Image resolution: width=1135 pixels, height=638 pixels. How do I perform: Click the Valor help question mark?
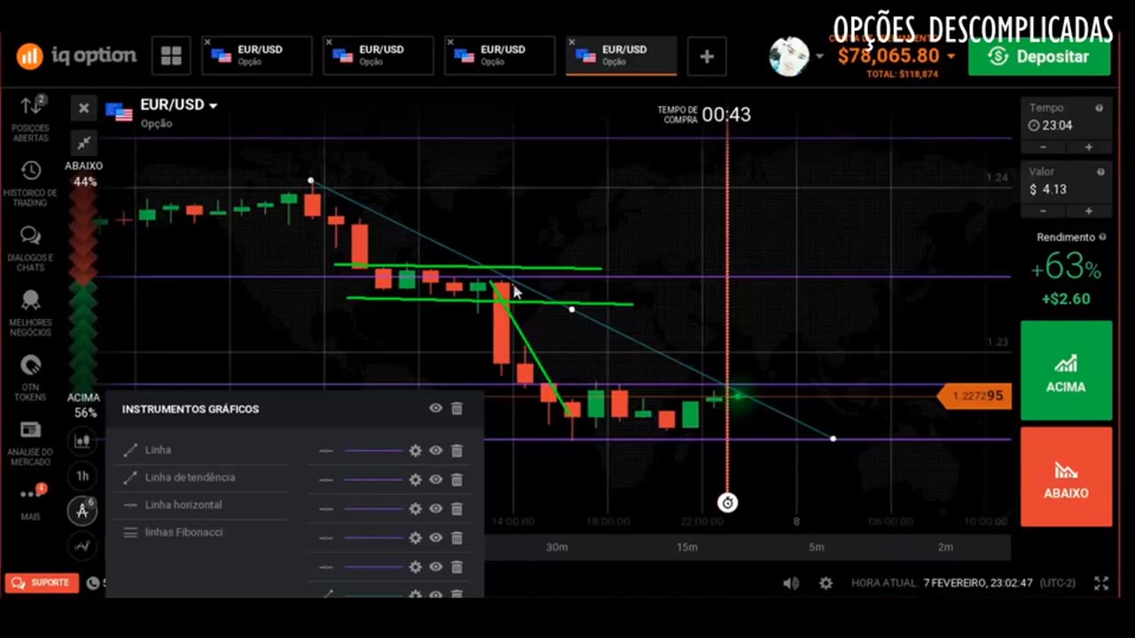tap(1100, 172)
